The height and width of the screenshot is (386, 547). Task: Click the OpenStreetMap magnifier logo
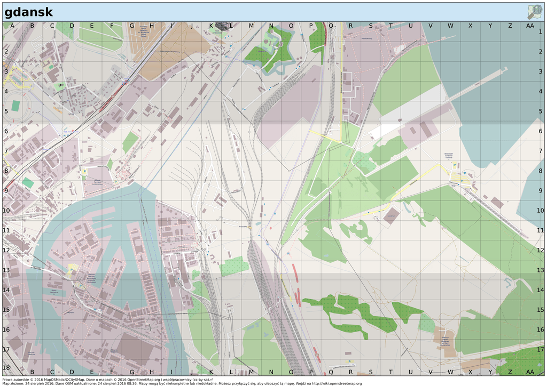pos(534,12)
